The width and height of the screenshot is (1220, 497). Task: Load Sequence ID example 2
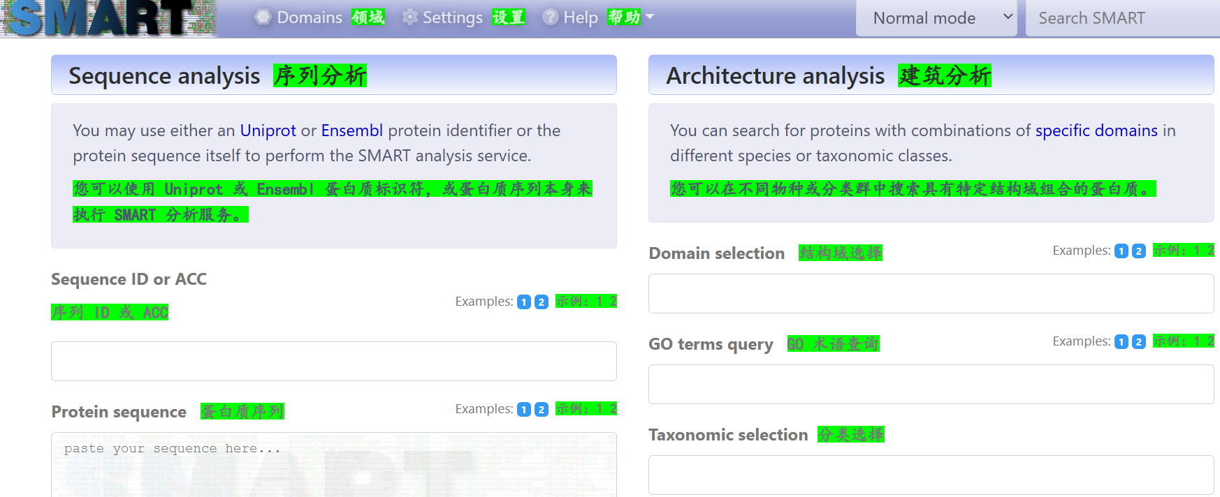coord(542,302)
